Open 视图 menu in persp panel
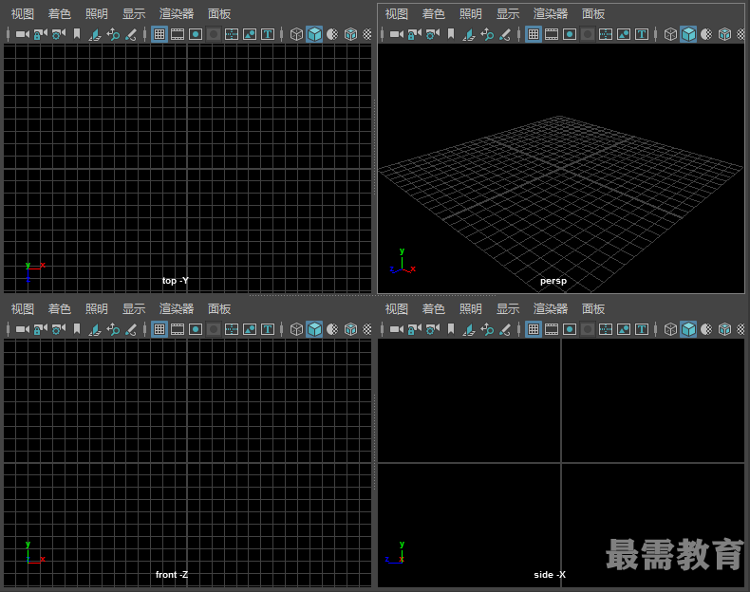 pyautogui.click(x=397, y=14)
